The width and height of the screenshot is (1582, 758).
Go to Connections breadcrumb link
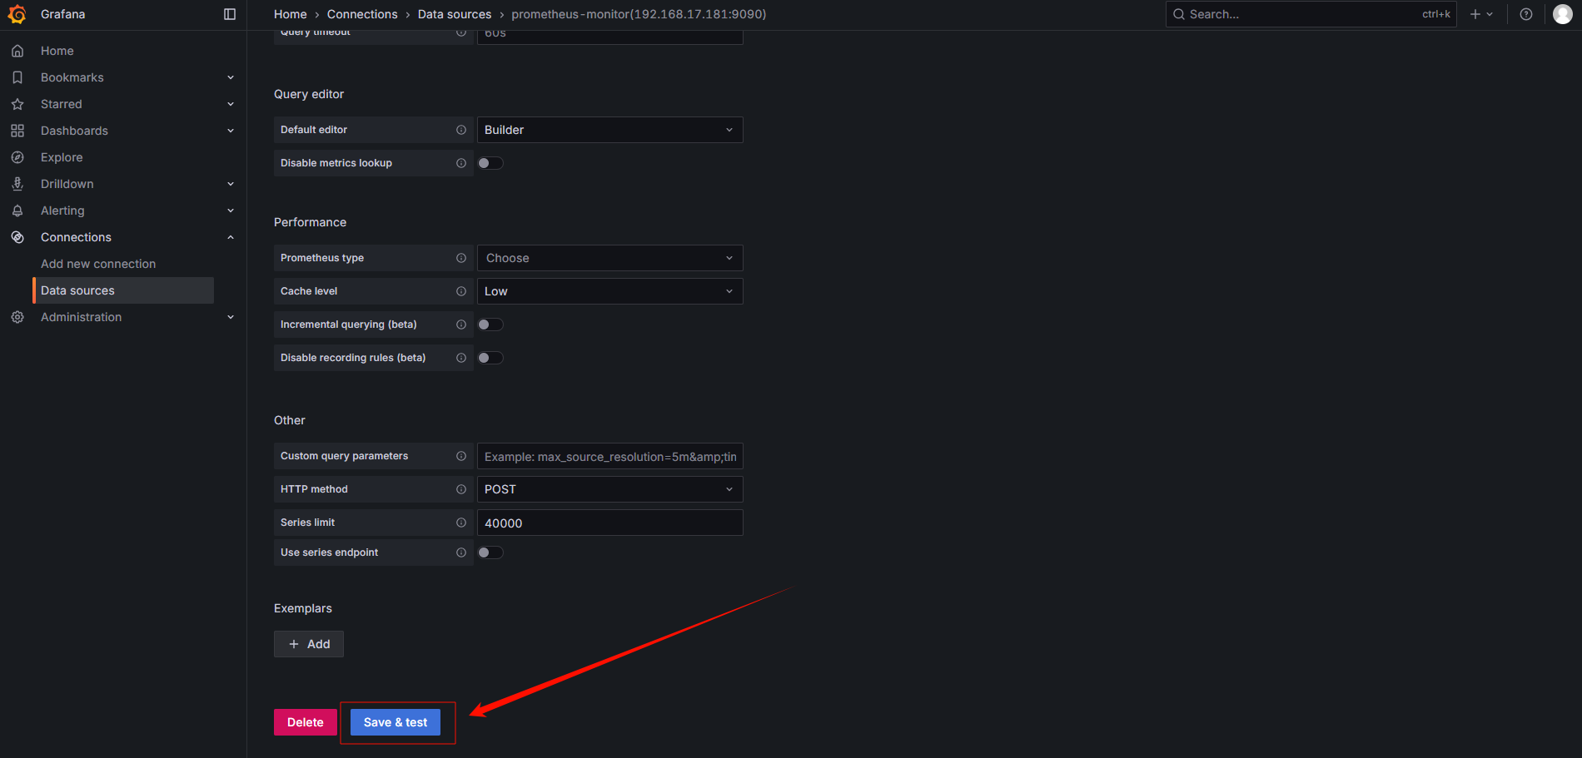[362, 14]
